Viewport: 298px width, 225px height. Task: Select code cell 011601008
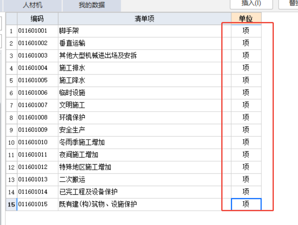(x=38, y=118)
